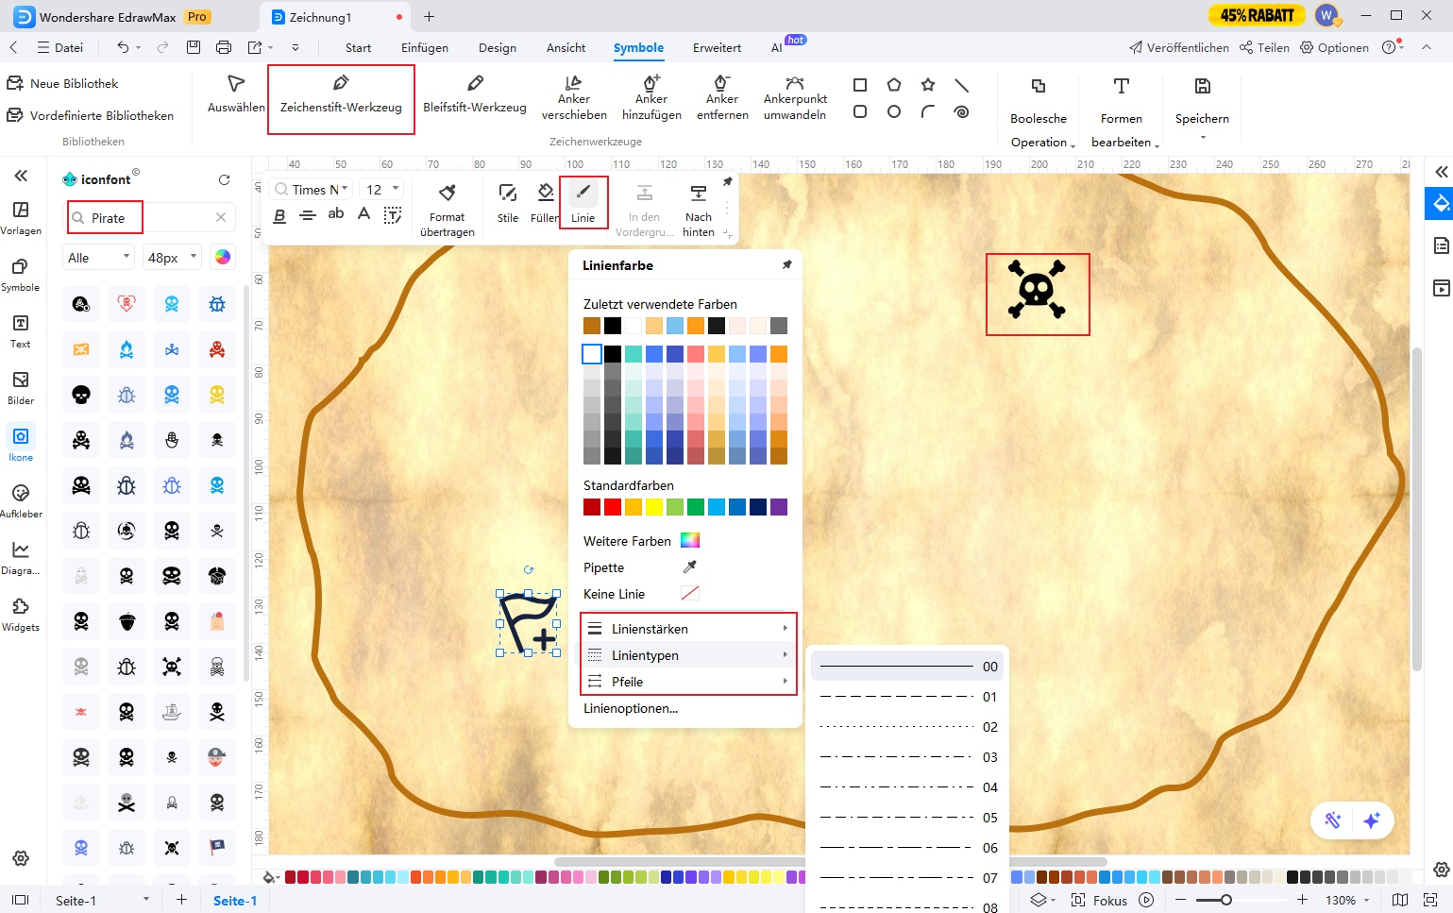
Task: Click the print icon in toolbar
Action: pos(224,47)
